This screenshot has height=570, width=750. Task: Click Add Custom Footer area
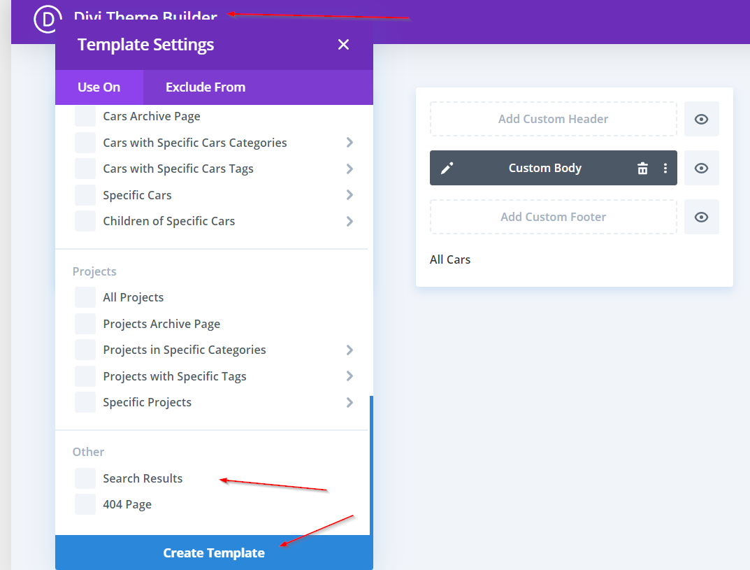[x=553, y=217]
